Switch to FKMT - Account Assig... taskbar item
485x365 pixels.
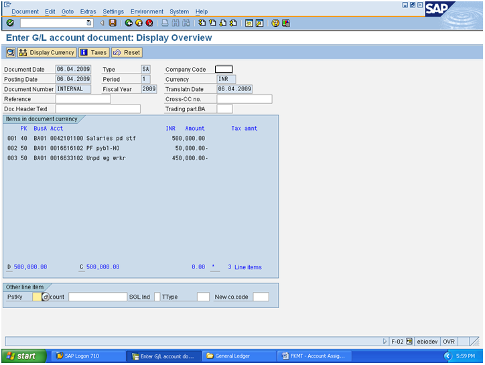pyautogui.click(x=314, y=356)
